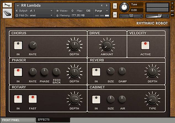Image resolution: width=175 pixels, height=123 pixels.
Task: Toggle the AUX sends button
Action: (172, 11)
